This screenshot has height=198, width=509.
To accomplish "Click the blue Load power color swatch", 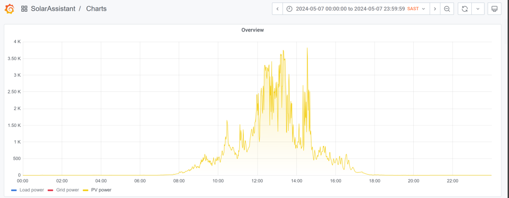I will click(x=13, y=190).
